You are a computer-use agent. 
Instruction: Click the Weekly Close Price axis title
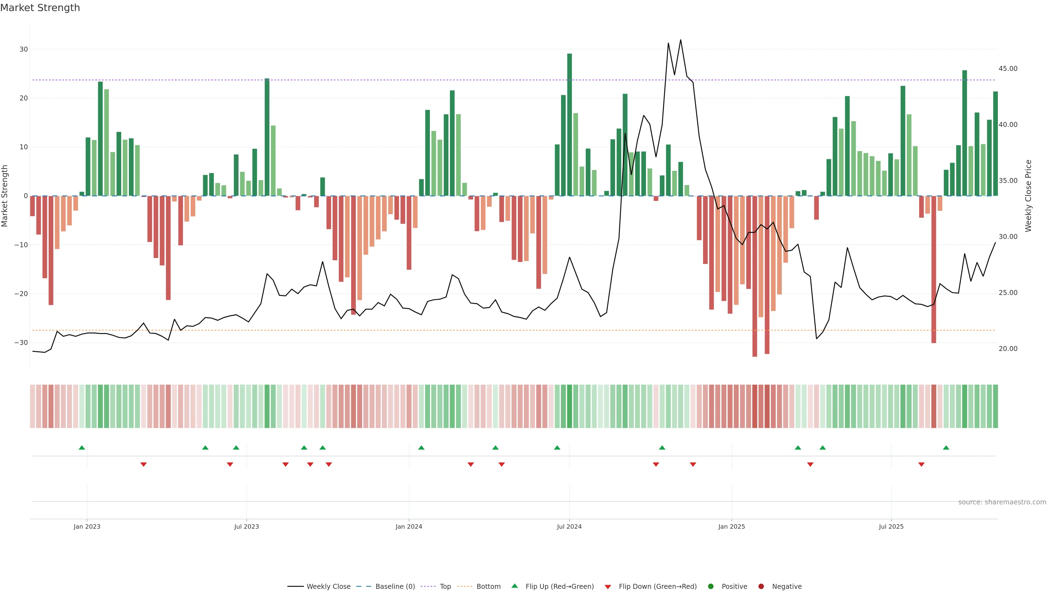[1028, 196]
